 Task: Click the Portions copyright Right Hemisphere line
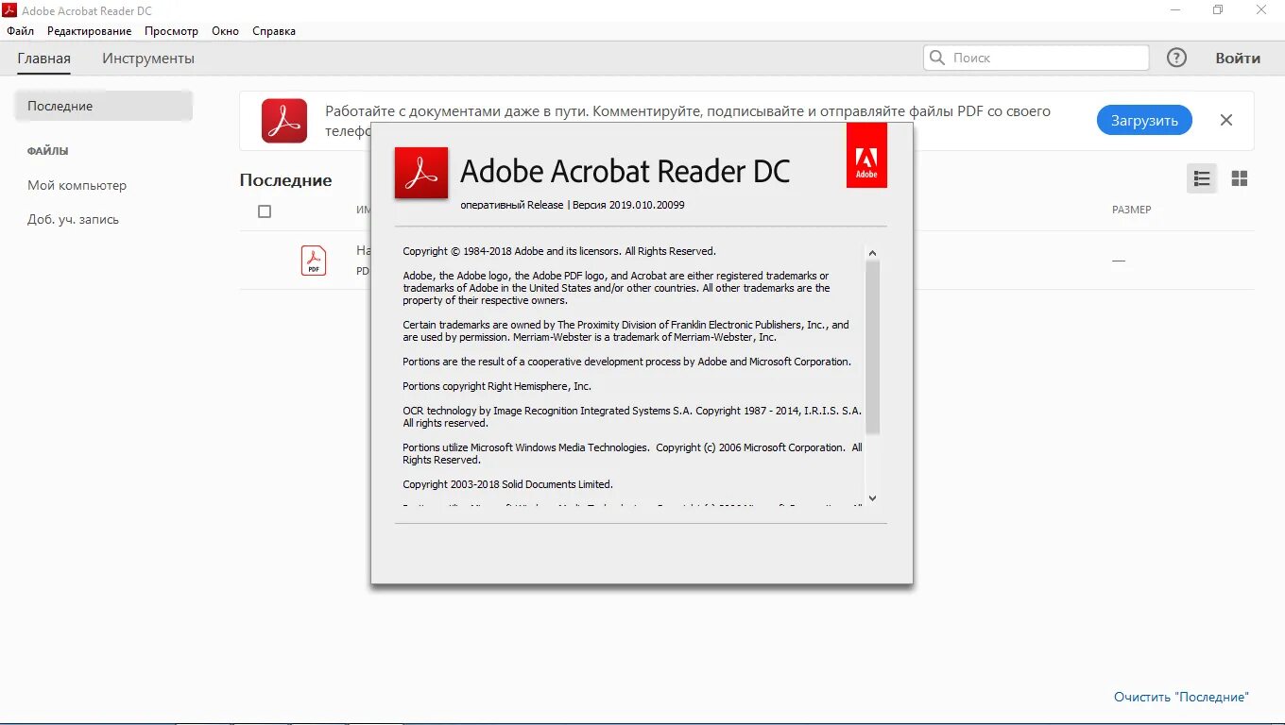pyautogui.click(x=497, y=386)
